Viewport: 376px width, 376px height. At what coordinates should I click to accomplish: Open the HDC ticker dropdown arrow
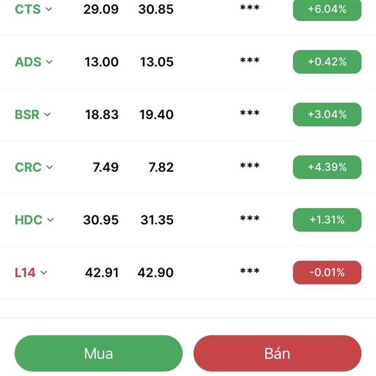[x=51, y=220]
